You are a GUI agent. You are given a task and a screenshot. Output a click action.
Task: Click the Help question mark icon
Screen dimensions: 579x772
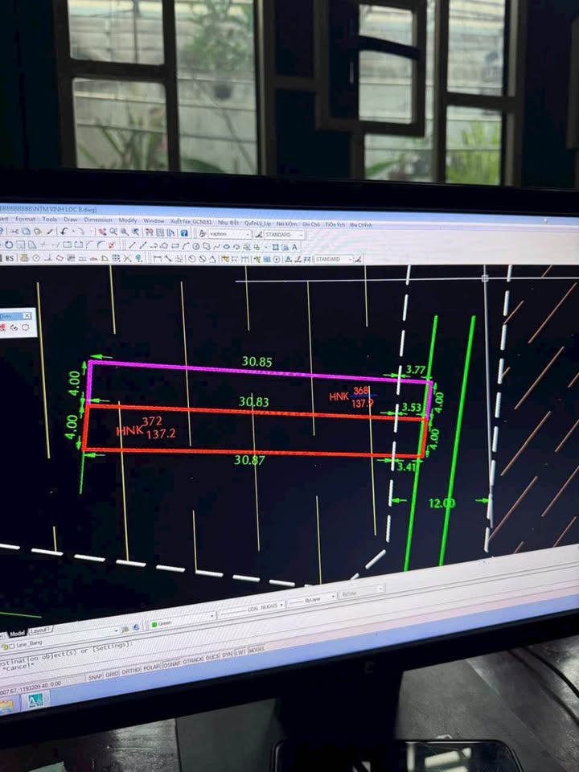tap(183, 233)
